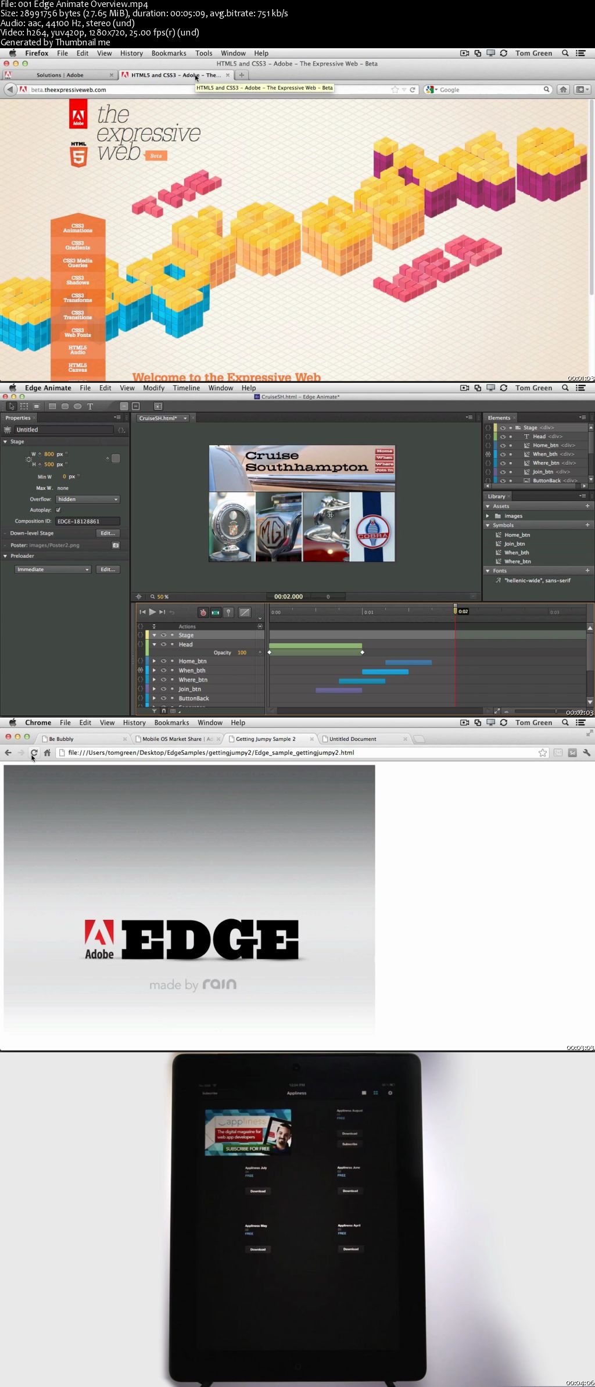Screen dimensions: 595x1387
Task: Click the Firefox home button
Action: point(563,89)
